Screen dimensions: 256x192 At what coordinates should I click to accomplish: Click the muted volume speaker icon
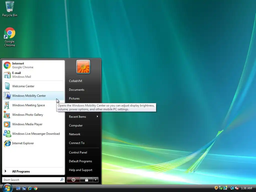pyautogui.click(x=237, y=188)
